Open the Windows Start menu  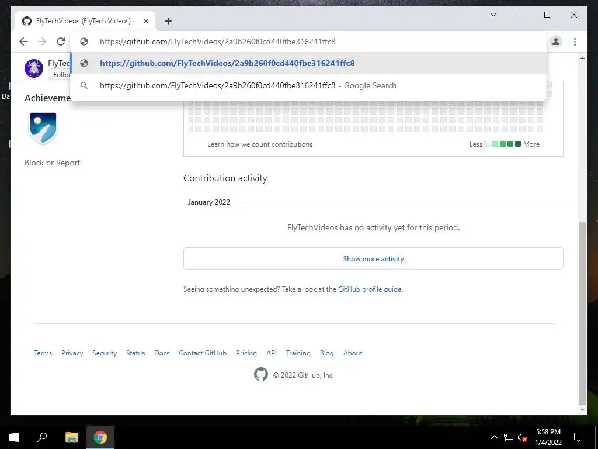click(x=14, y=437)
